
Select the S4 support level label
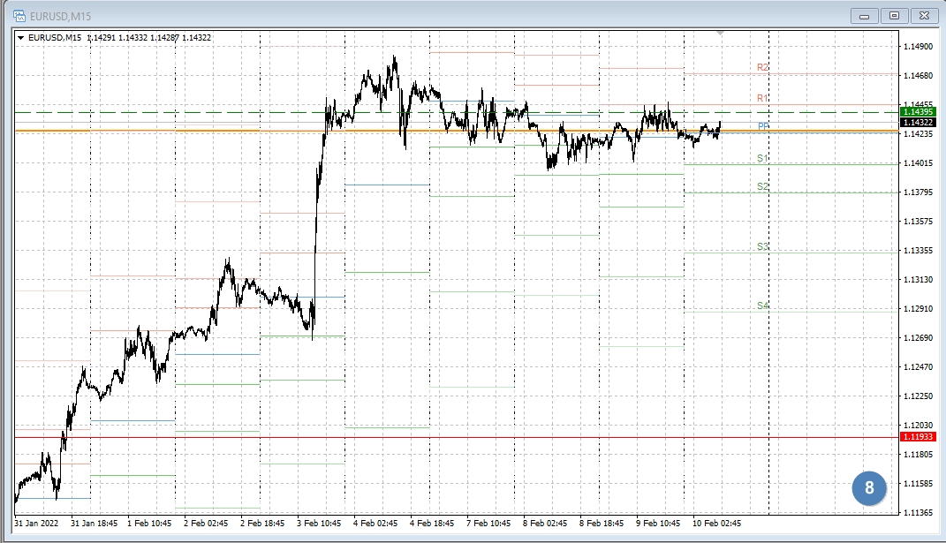pos(762,305)
